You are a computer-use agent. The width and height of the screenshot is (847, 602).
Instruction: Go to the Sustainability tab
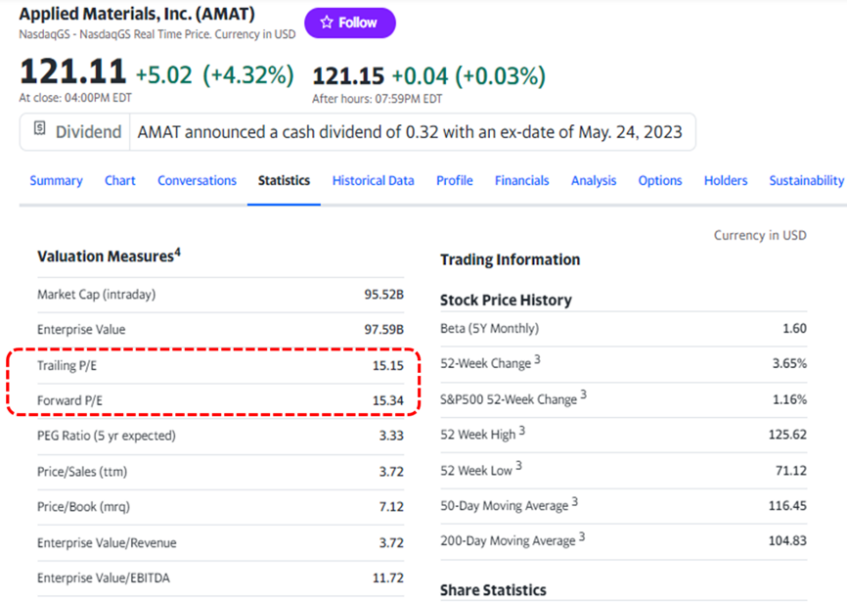[x=806, y=180]
